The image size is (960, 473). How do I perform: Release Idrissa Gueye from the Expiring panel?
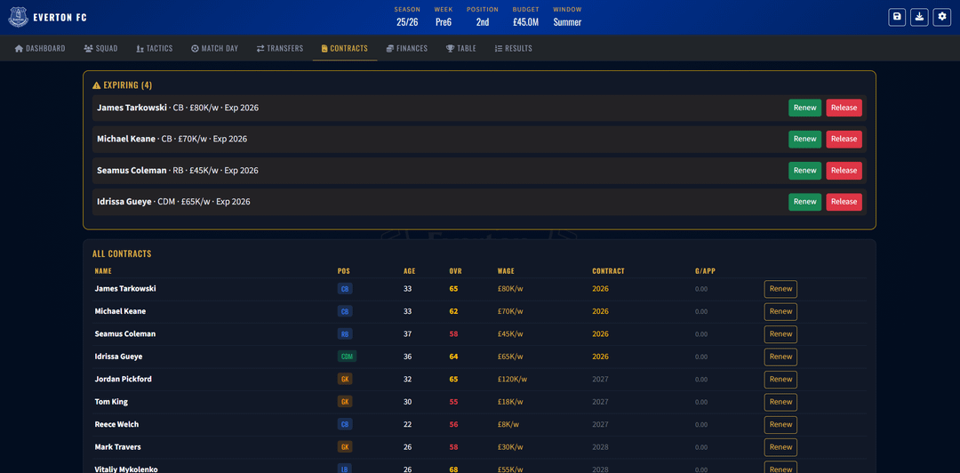click(844, 202)
